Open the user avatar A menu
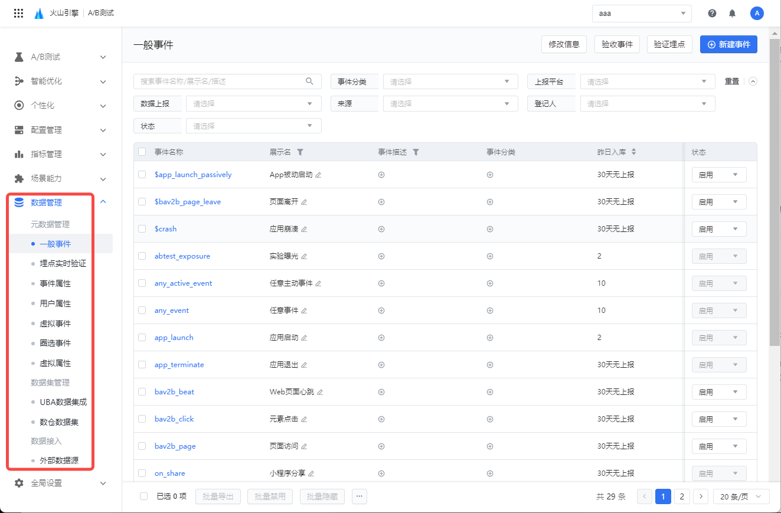Viewport: 781px width, 513px height. [x=757, y=13]
